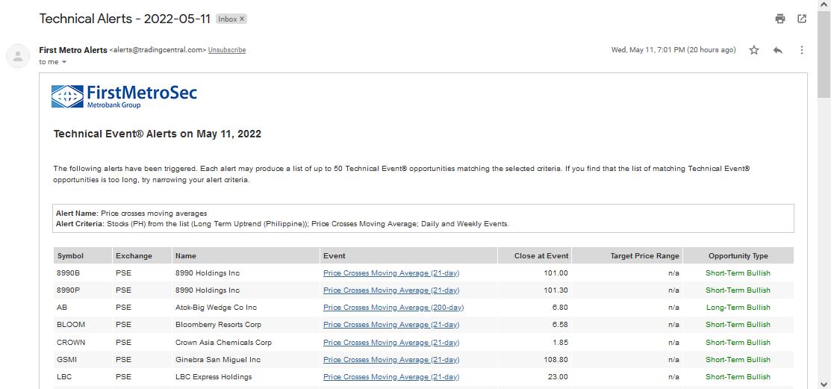This screenshot has width=837, height=389.
Task: Click the scrollbar up arrow
Action: (x=825, y=4)
